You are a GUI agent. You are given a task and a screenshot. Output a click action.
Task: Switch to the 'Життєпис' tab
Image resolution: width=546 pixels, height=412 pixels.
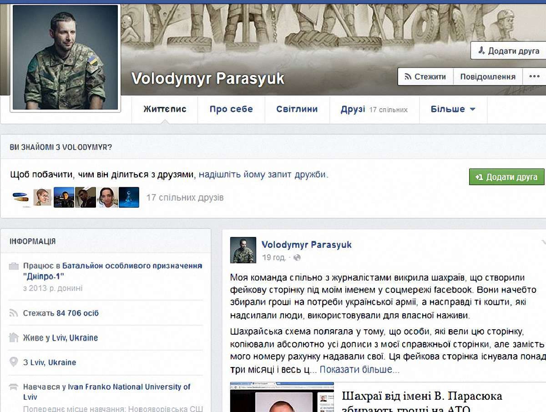[165, 109]
